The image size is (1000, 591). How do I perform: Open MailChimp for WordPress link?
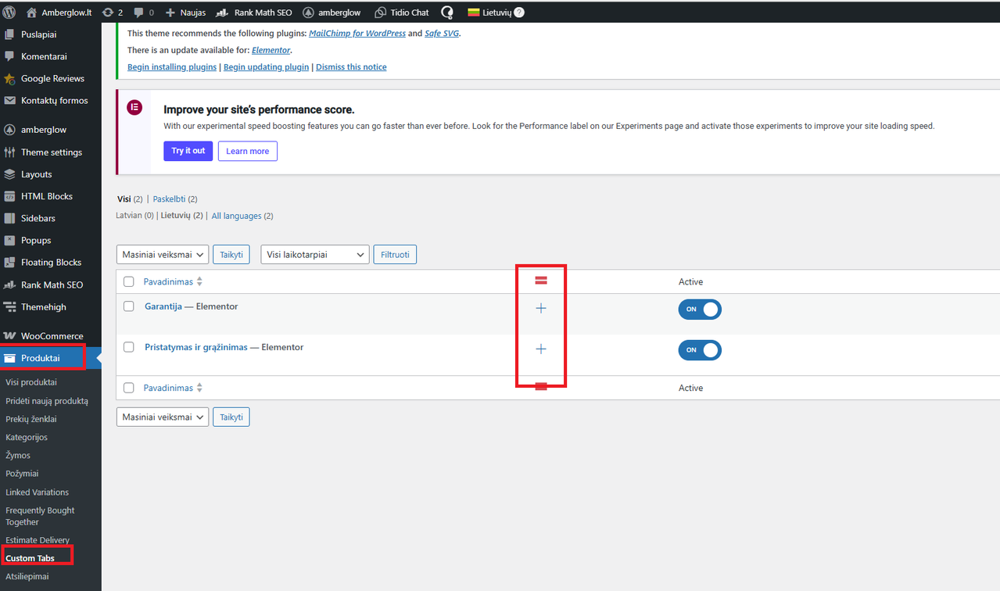point(357,34)
